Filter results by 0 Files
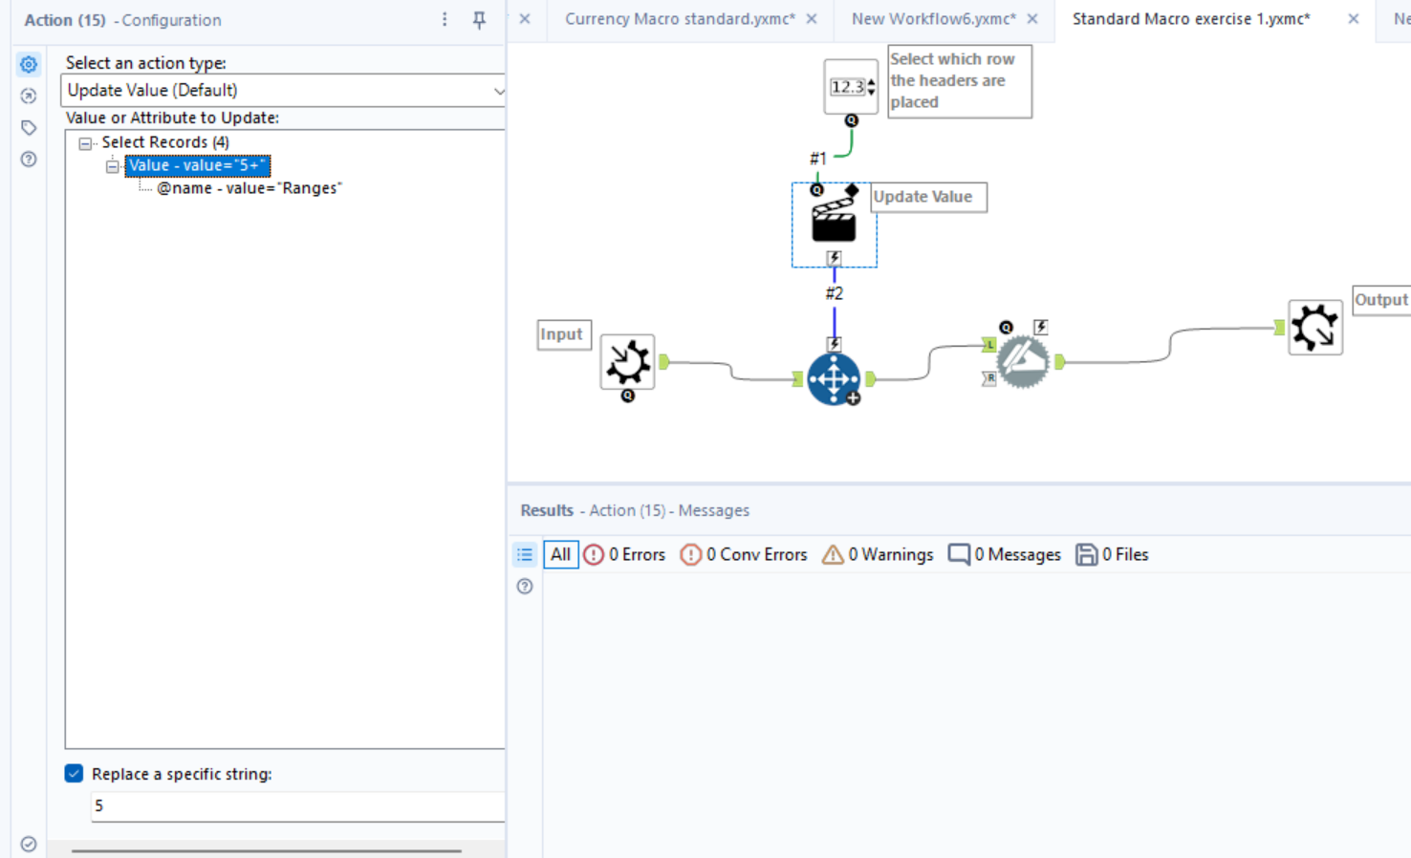Viewport: 1411px width, 858px height. tap(1113, 554)
